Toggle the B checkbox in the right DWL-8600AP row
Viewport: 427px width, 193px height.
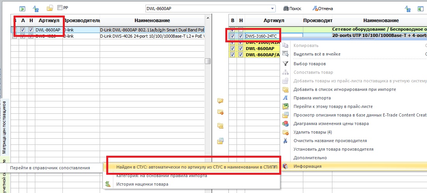(233, 48)
